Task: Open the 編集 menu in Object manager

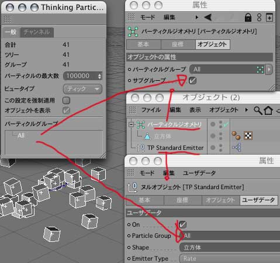Action: click(175, 110)
